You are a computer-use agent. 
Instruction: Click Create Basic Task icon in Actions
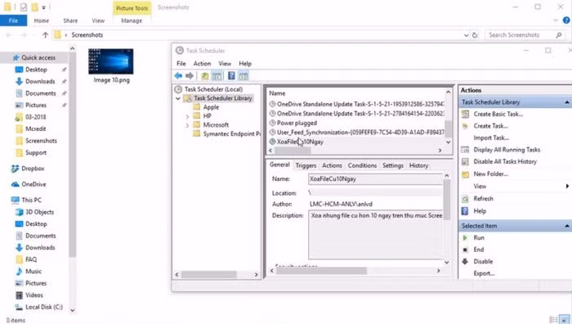[465, 114]
